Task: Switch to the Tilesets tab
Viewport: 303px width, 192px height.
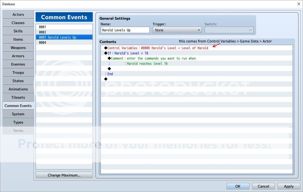Action: [18, 97]
